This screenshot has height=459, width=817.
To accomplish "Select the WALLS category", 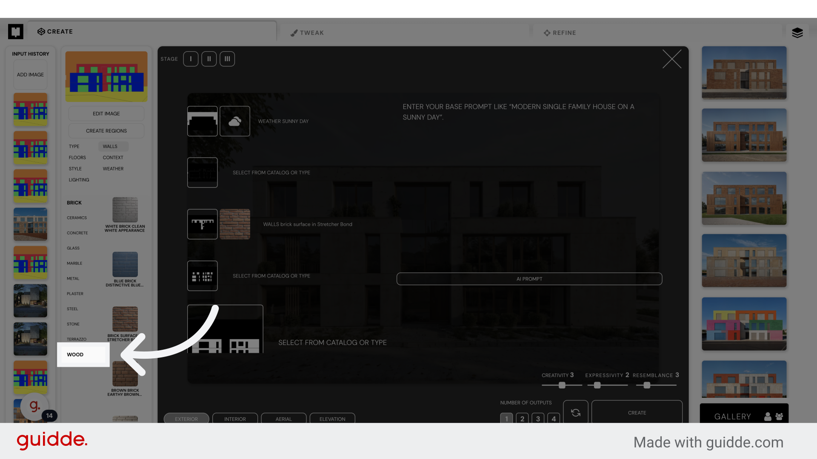I will click(x=113, y=146).
